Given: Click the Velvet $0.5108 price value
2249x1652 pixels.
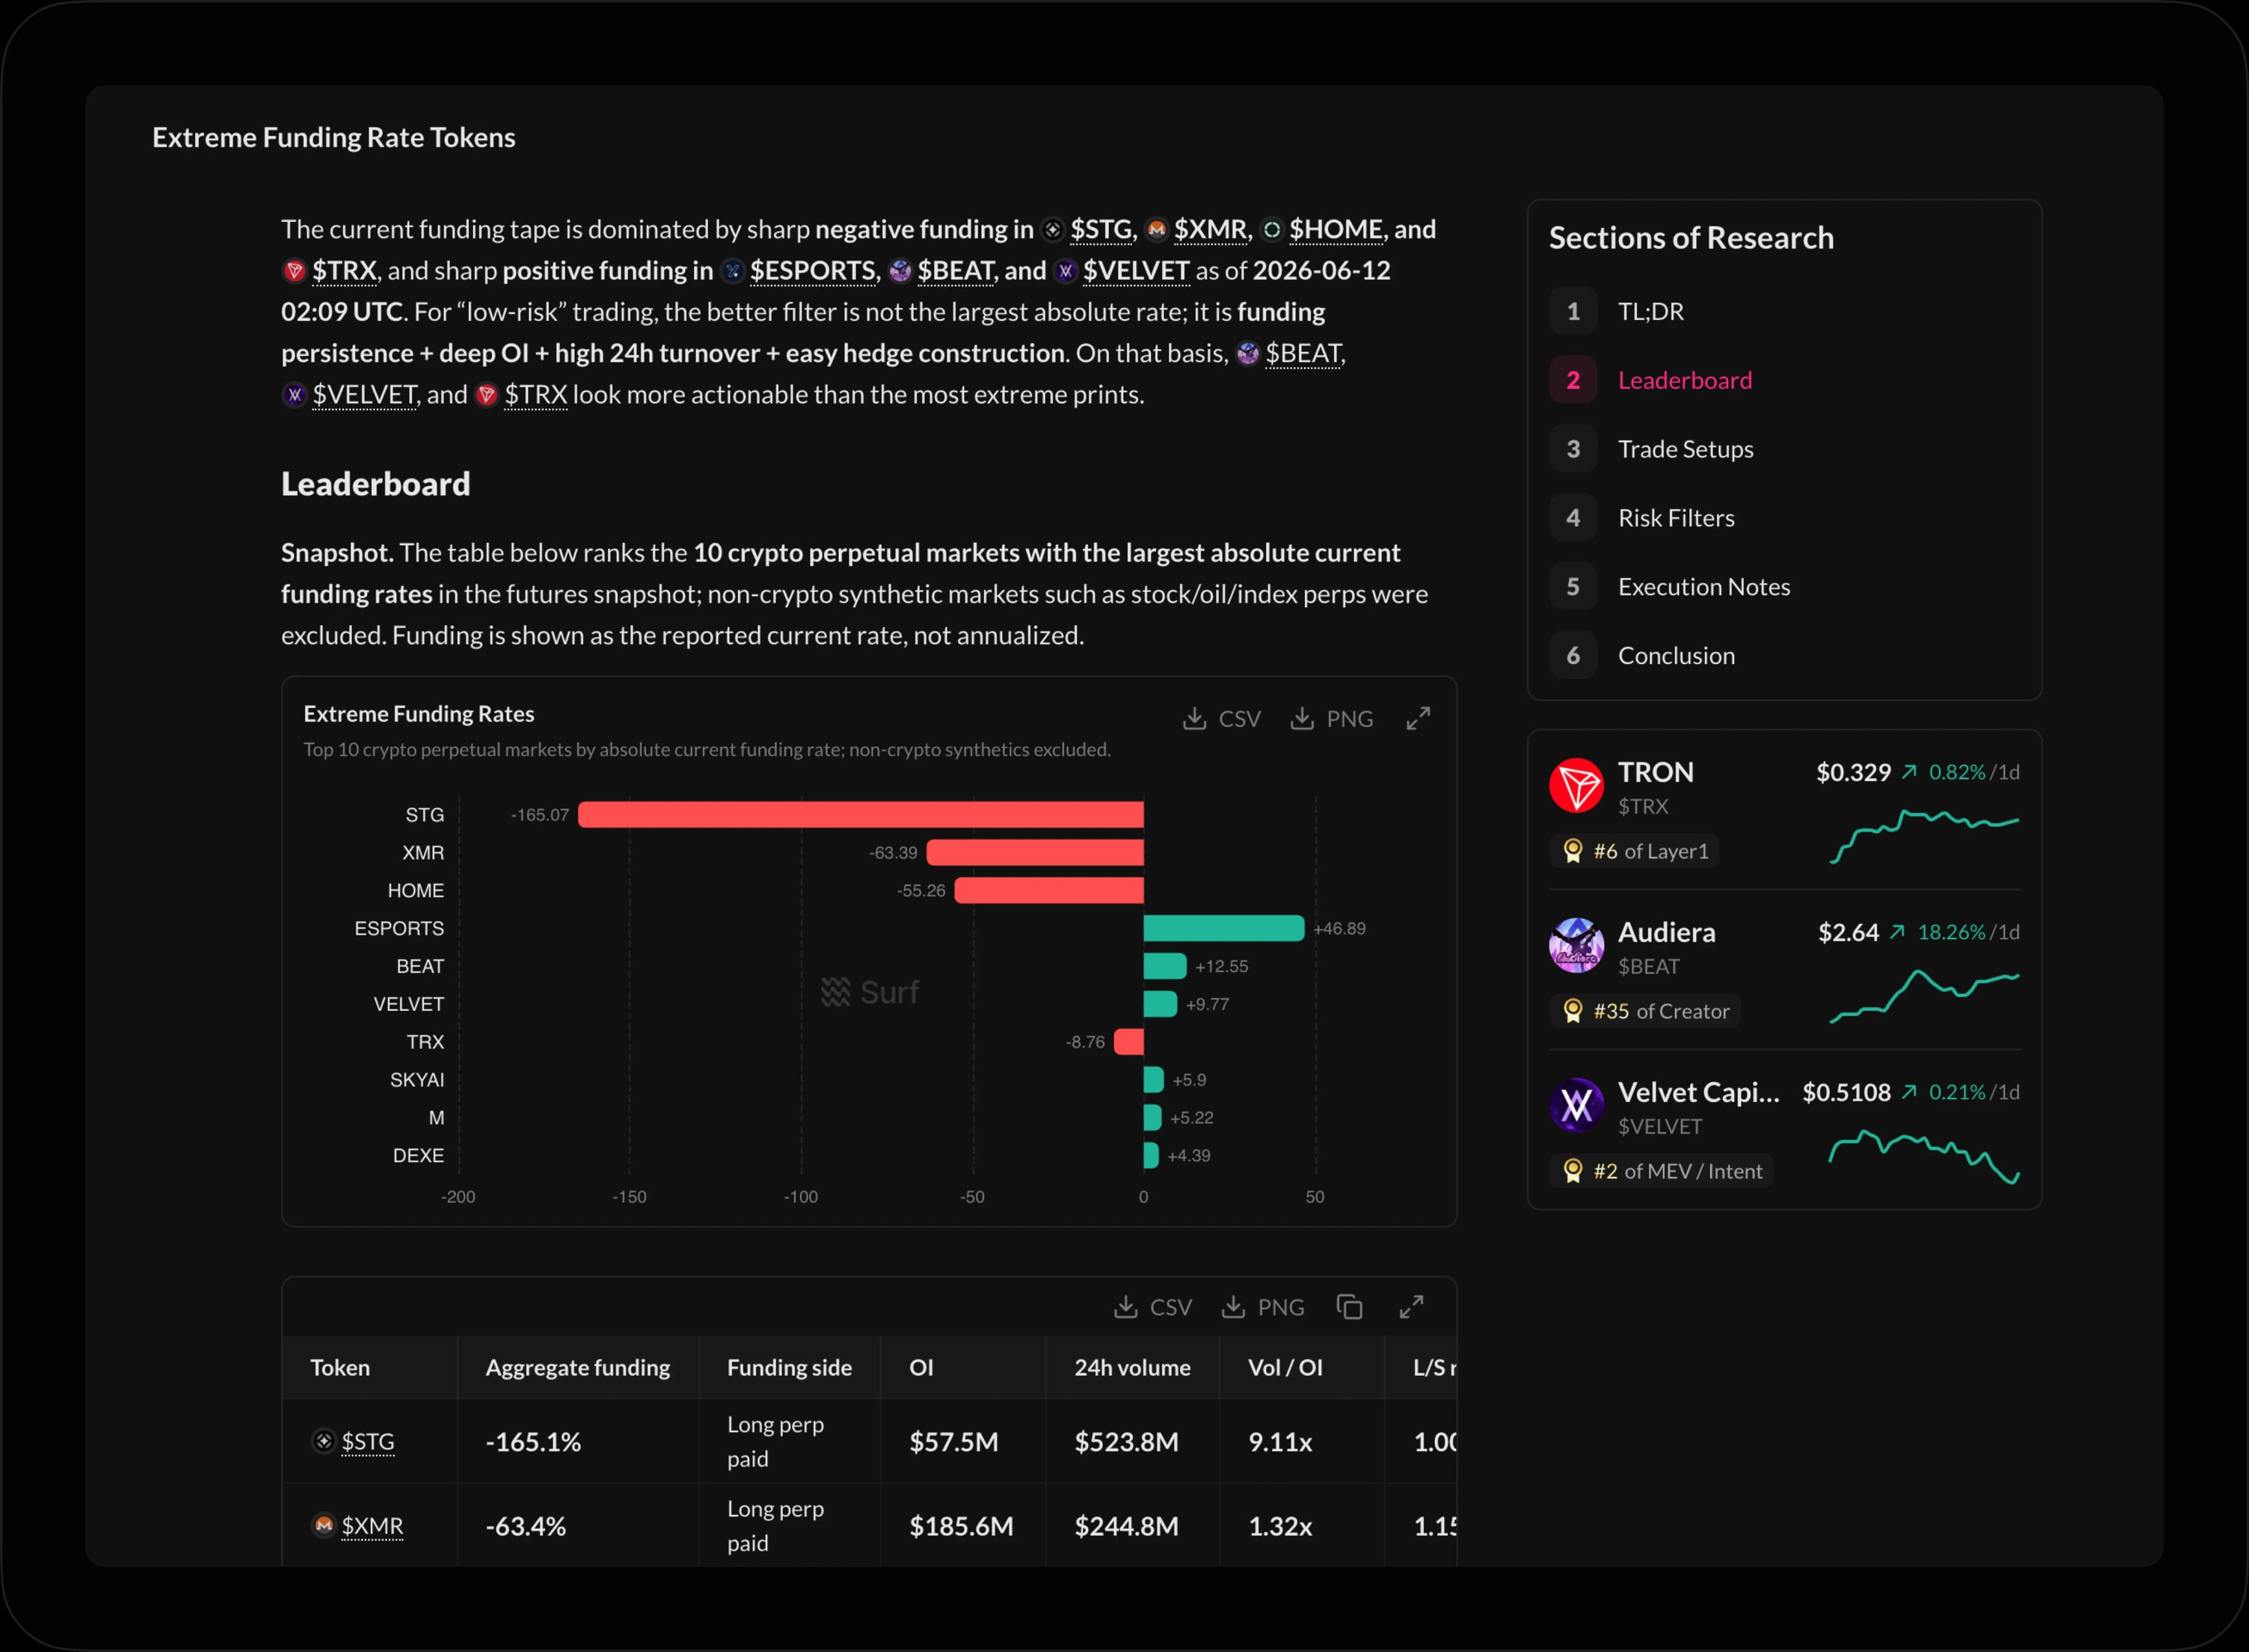Looking at the screenshot, I should point(1846,1092).
